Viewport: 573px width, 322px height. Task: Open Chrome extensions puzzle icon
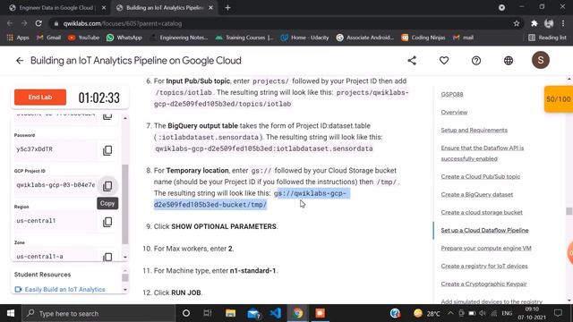tap(535, 23)
